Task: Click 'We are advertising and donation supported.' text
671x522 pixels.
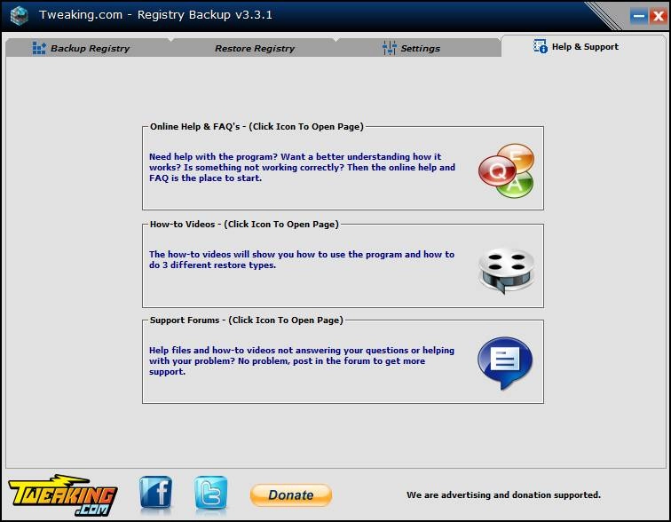Action: click(503, 495)
